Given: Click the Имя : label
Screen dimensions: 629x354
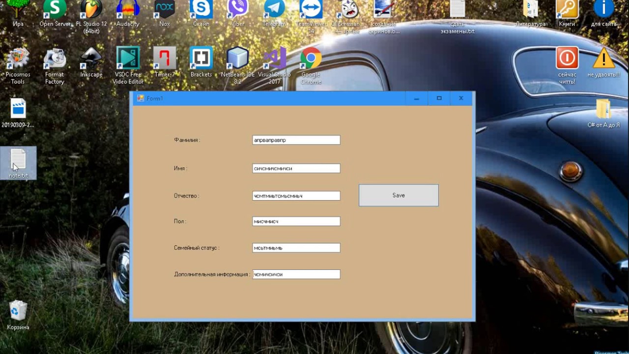Looking at the screenshot, I should click(x=180, y=168).
